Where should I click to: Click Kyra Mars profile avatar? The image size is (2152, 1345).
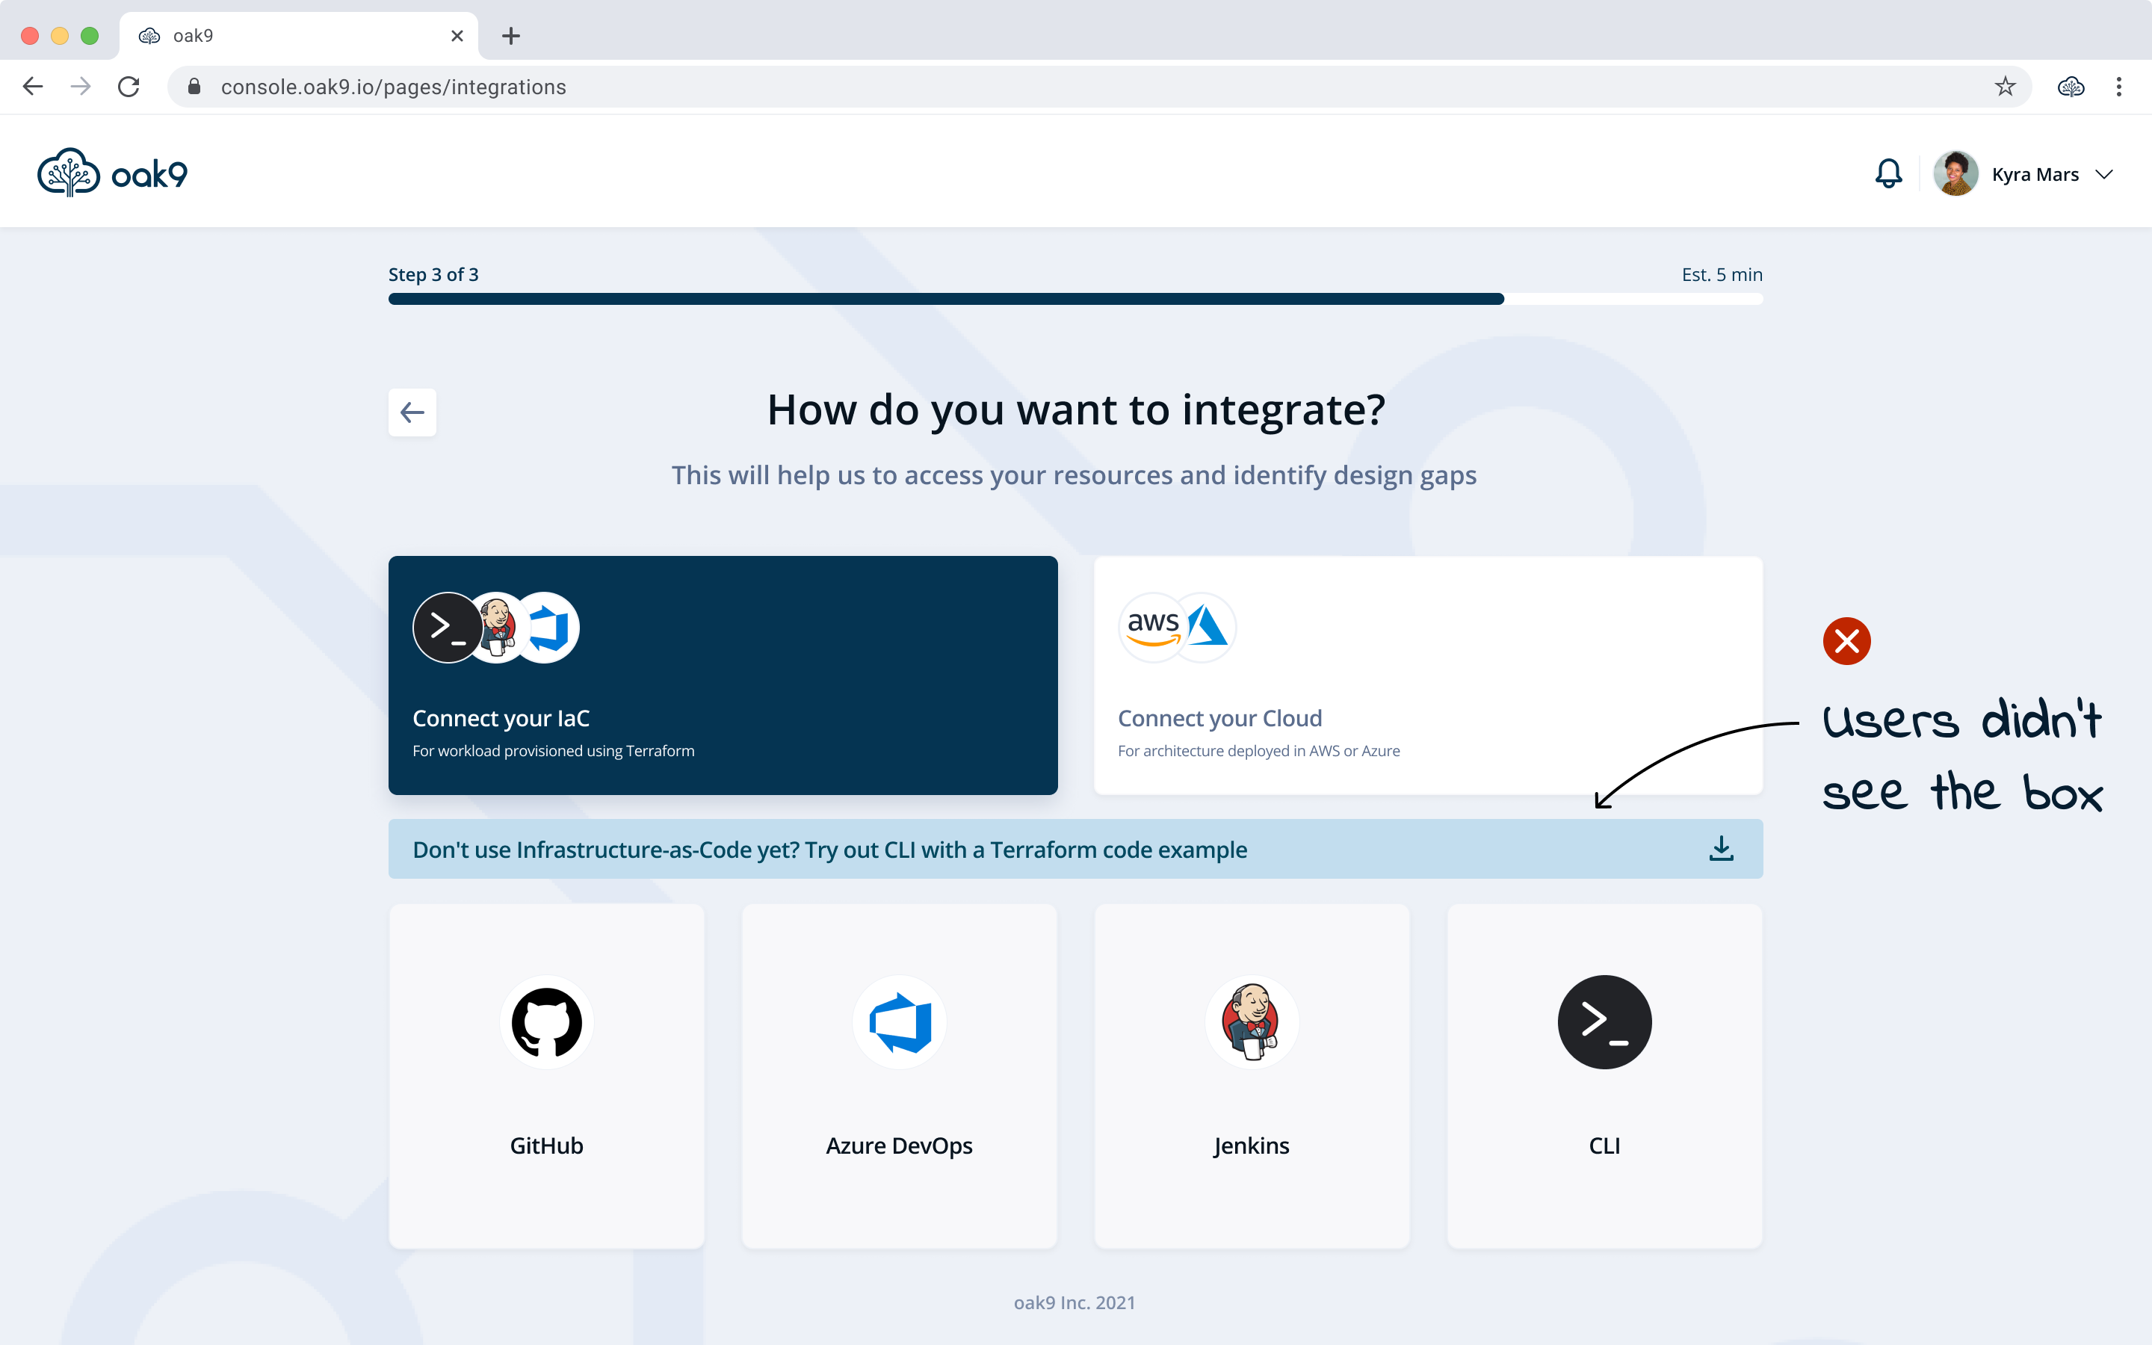[x=1955, y=173]
